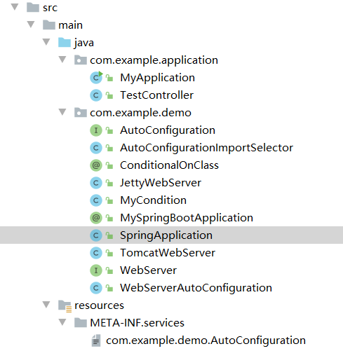This screenshot has height=351, width=343.
Task: Select the MyCondition class
Action: pos(153,200)
